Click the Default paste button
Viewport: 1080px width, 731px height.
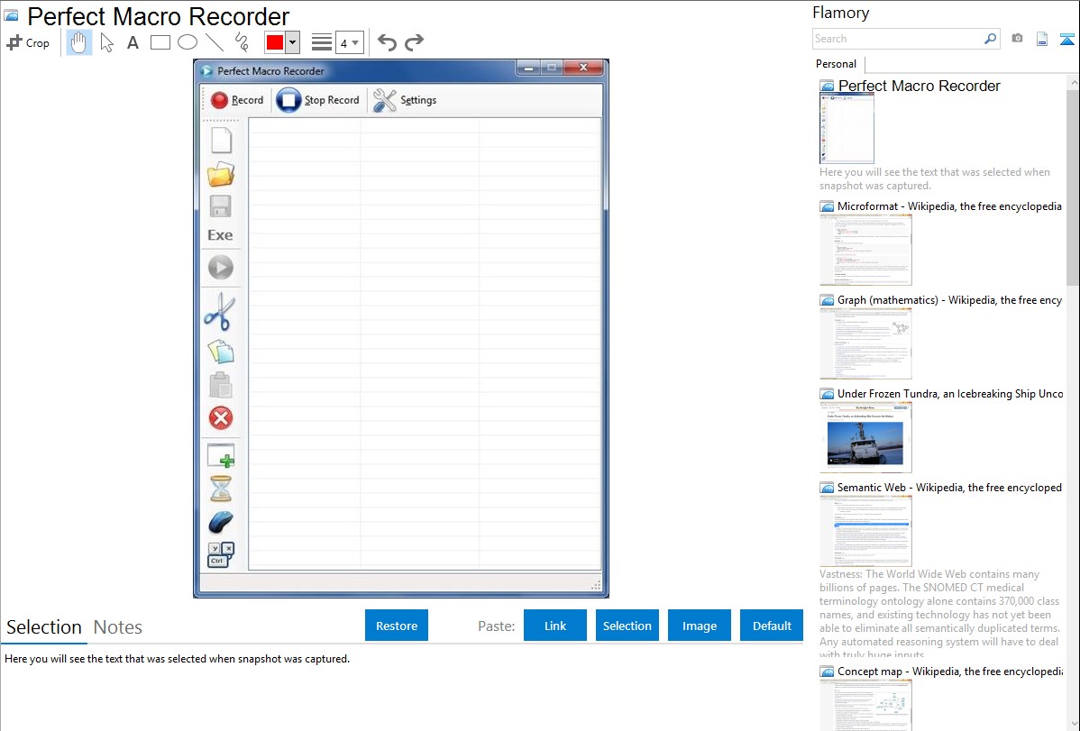point(772,626)
